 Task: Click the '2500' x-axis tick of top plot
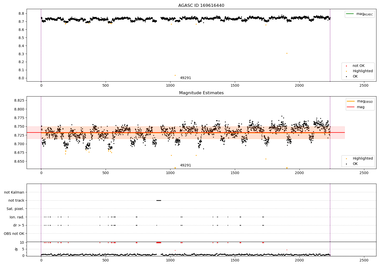[364, 86]
